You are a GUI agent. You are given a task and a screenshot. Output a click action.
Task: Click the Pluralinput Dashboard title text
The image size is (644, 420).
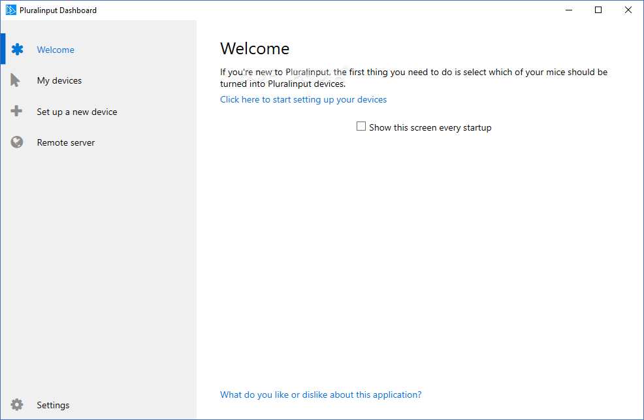point(58,10)
